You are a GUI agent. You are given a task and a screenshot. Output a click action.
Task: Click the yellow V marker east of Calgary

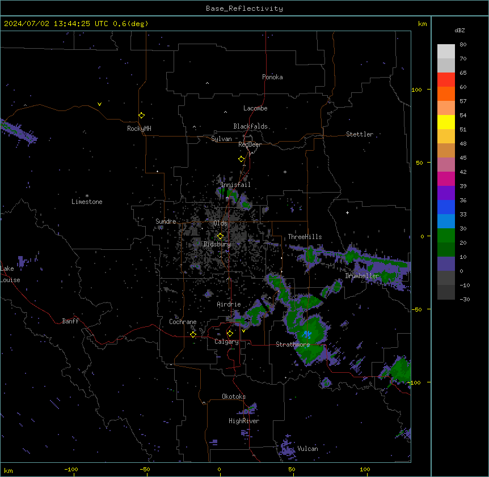point(243,331)
